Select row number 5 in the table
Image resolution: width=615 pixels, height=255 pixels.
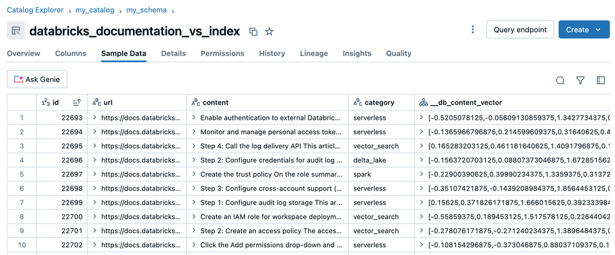[22, 175]
